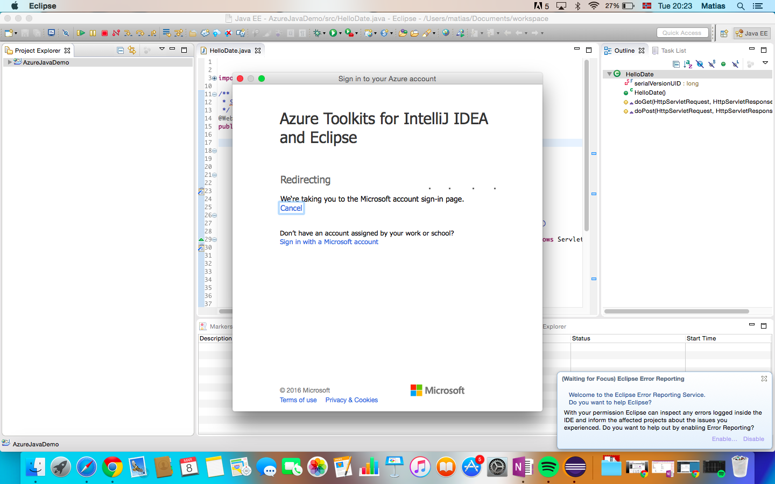The height and width of the screenshot is (484, 775).
Task: Click the Open Perspective icon
Action: [724, 33]
